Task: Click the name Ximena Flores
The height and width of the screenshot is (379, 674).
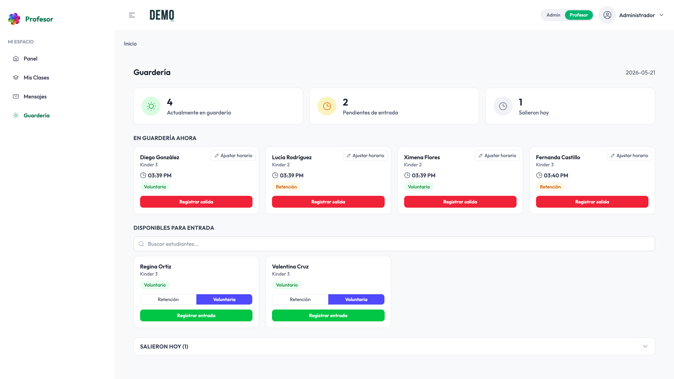Action: tap(422, 157)
